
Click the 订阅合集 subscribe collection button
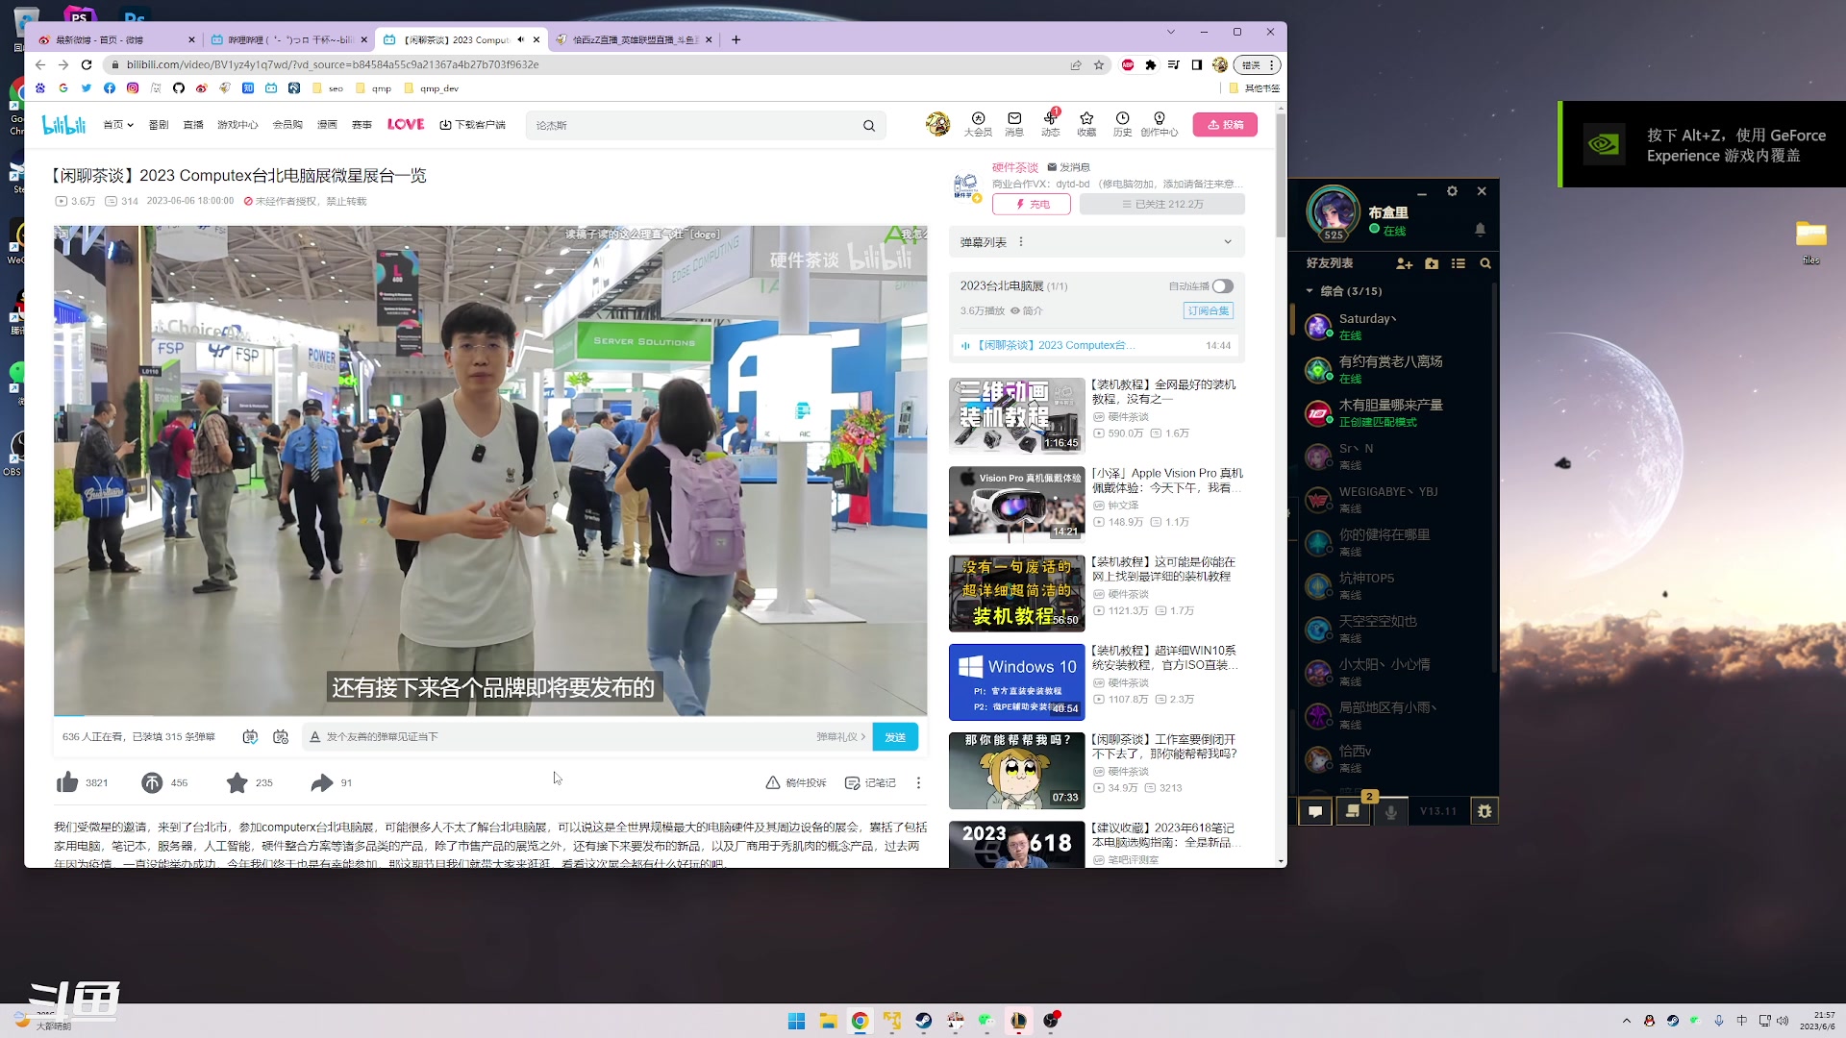click(x=1209, y=310)
